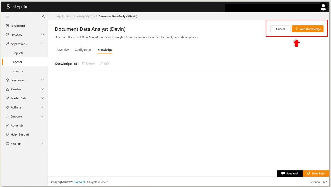Click the Edit pencil icon in Knowledge list

coord(101,64)
